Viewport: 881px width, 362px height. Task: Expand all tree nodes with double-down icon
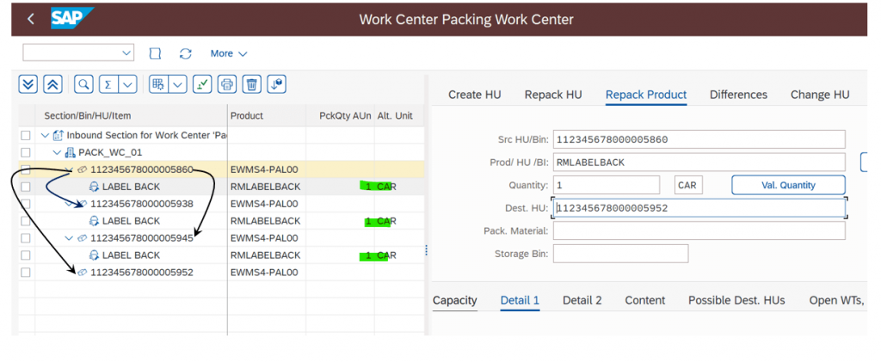tap(28, 84)
